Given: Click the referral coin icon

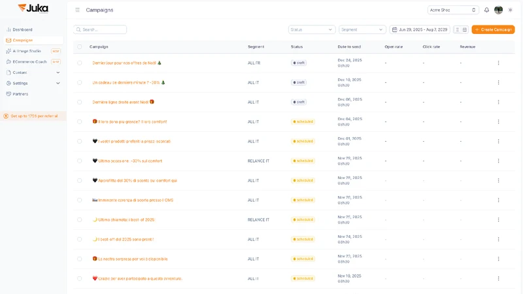Looking at the screenshot, I should [6, 116].
